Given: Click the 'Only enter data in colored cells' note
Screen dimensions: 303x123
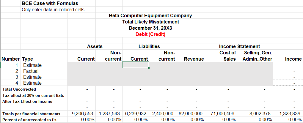Looking at the screenshot, I should pyautogui.click(x=53, y=10).
